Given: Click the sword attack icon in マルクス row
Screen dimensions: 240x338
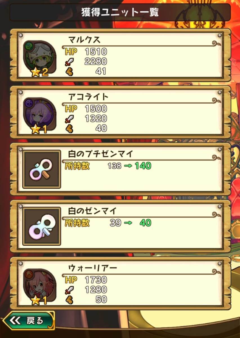Looking at the screenshot, I should click(x=70, y=61).
